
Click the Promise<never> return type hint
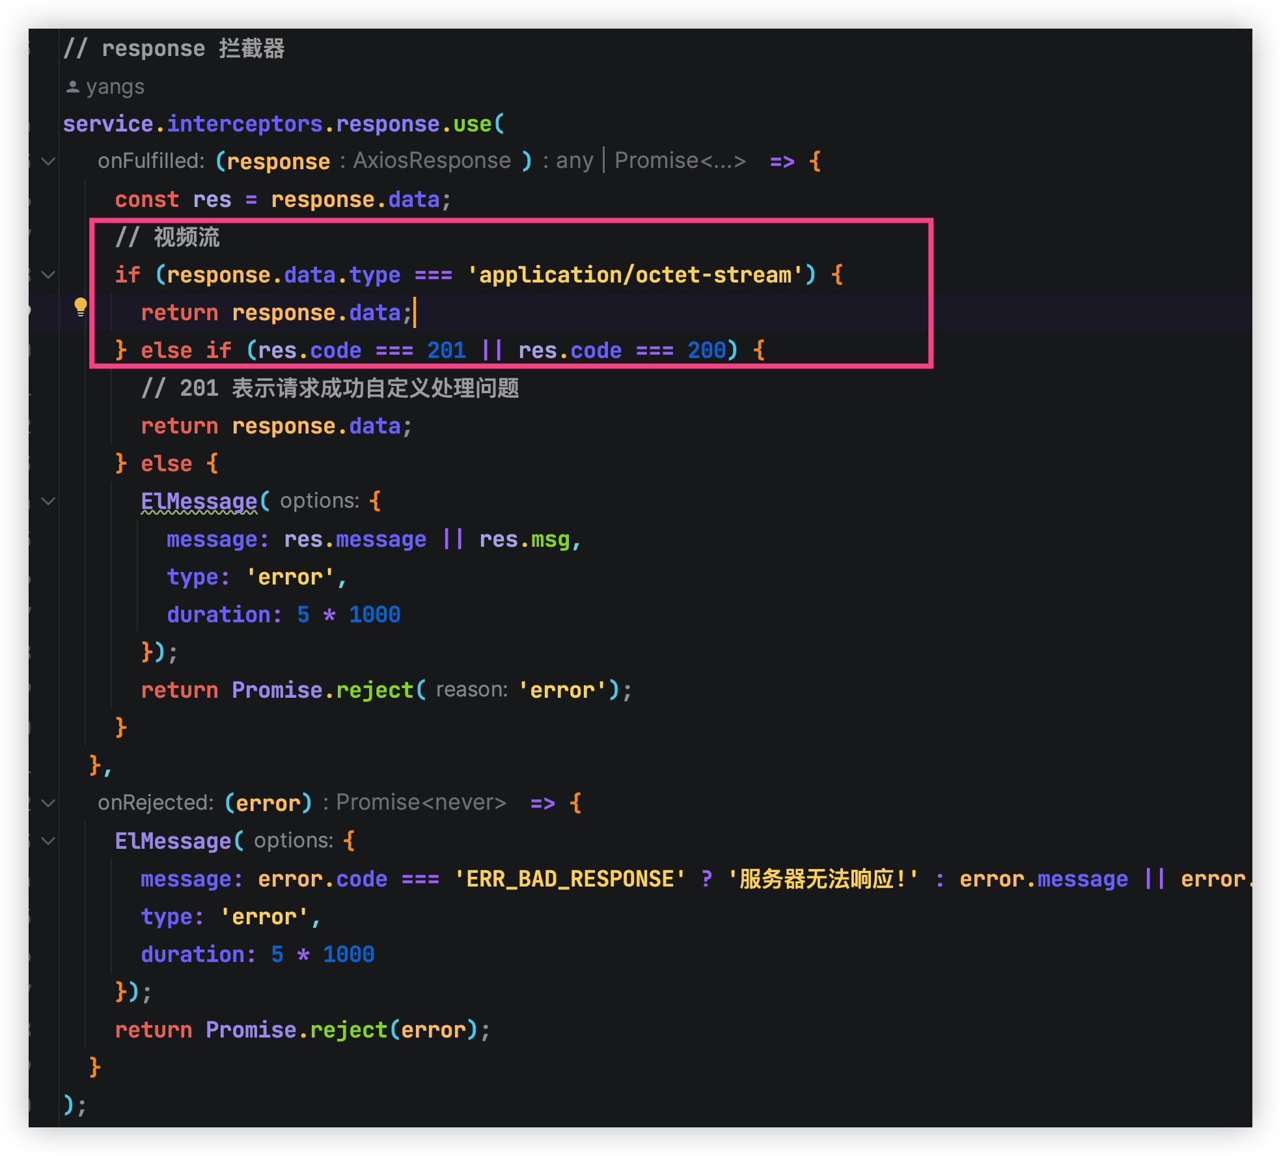(x=420, y=803)
